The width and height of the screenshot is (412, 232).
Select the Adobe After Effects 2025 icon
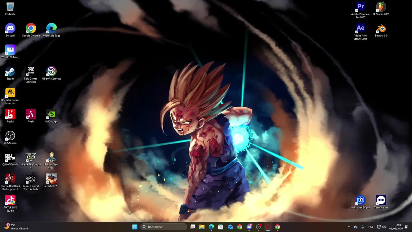360,32
